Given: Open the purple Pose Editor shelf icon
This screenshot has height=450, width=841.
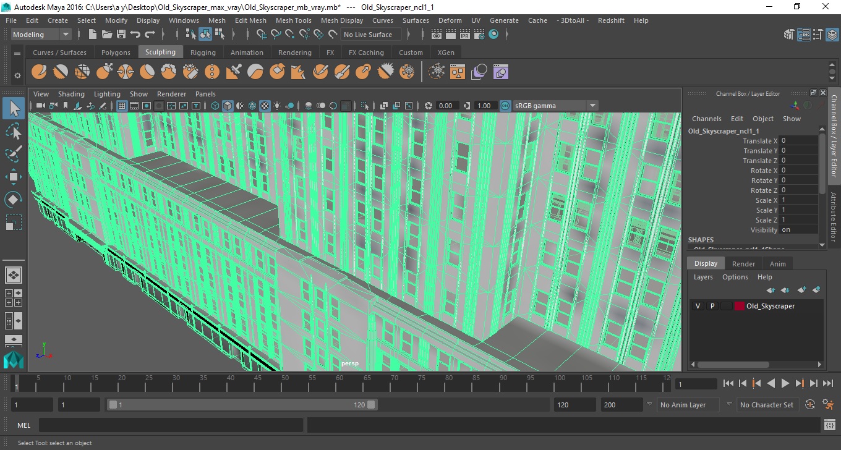Looking at the screenshot, I should pos(501,72).
